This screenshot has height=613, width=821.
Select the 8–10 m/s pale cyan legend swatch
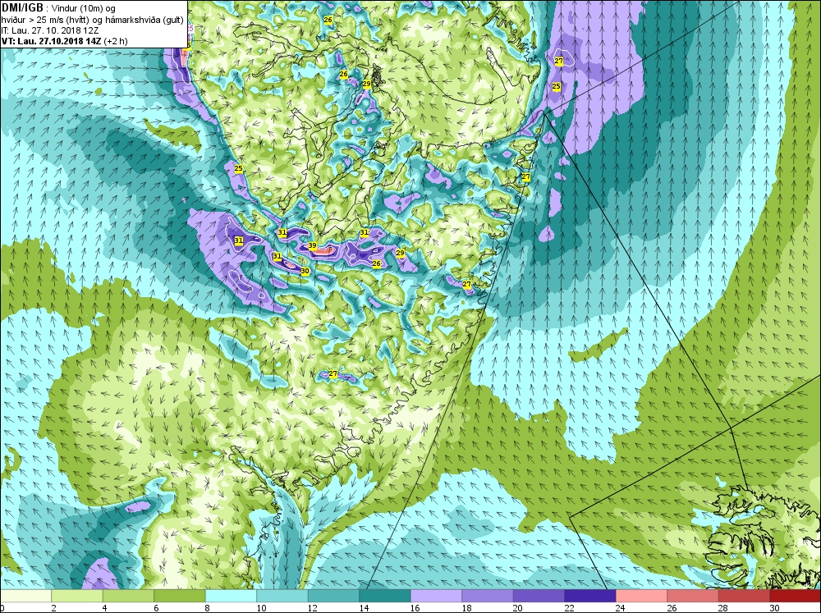point(231,596)
